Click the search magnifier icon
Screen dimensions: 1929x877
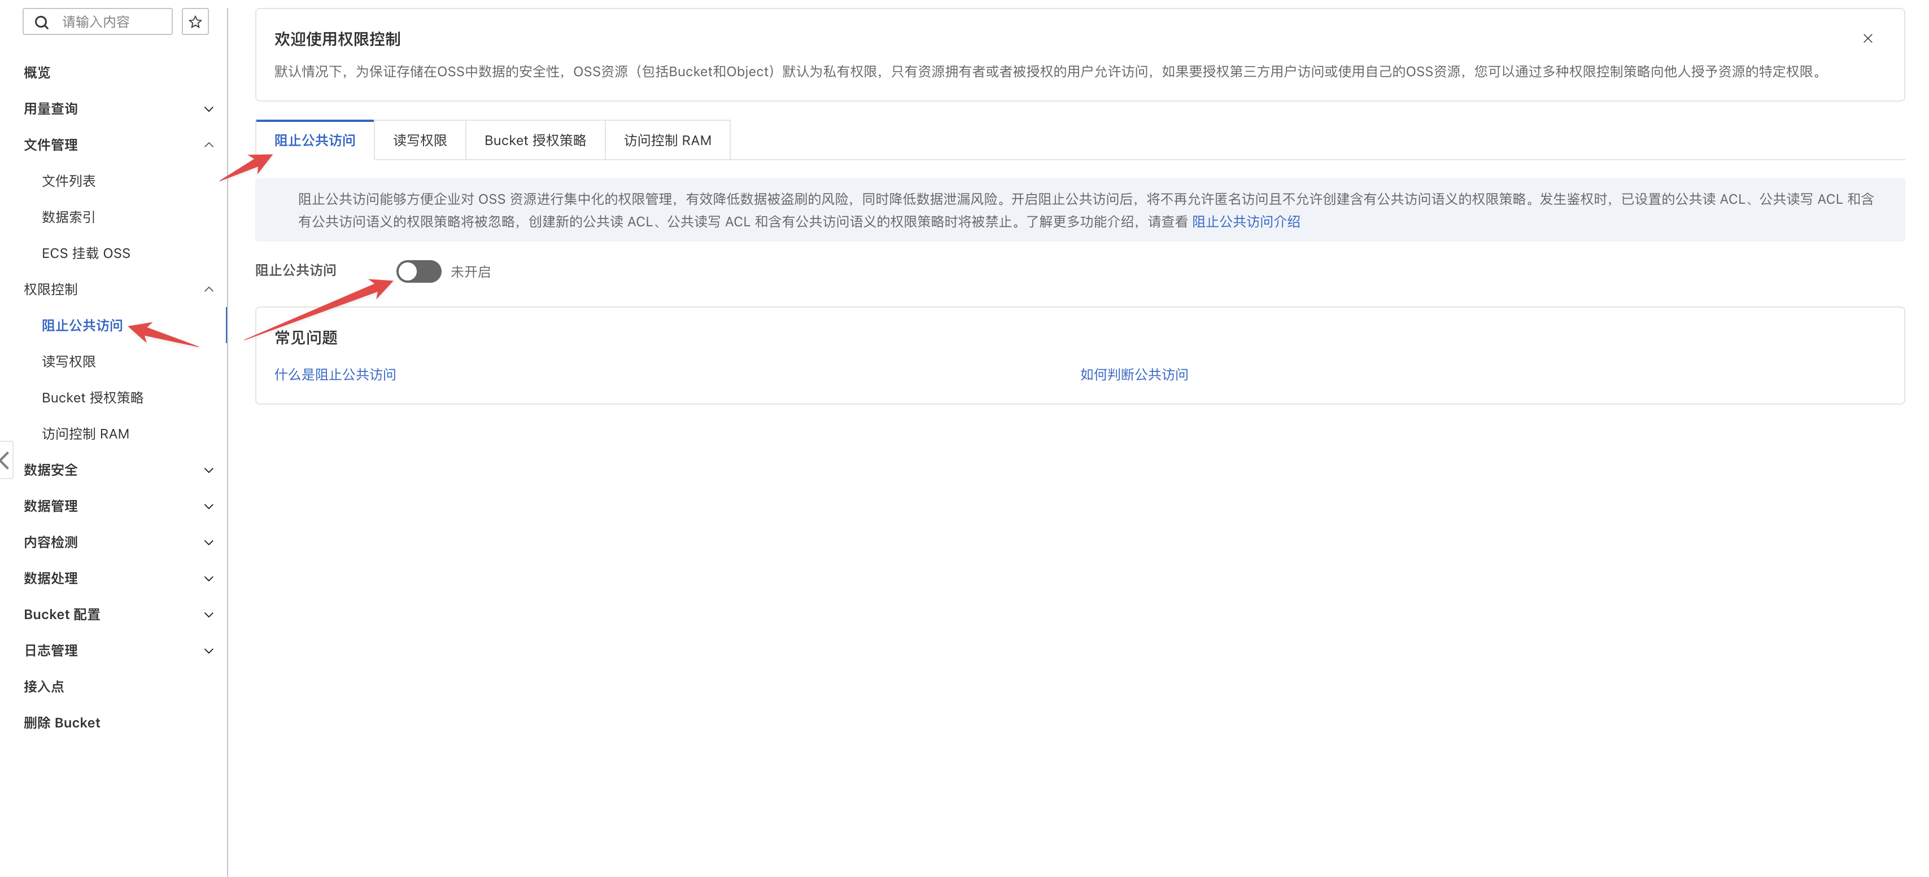click(42, 21)
